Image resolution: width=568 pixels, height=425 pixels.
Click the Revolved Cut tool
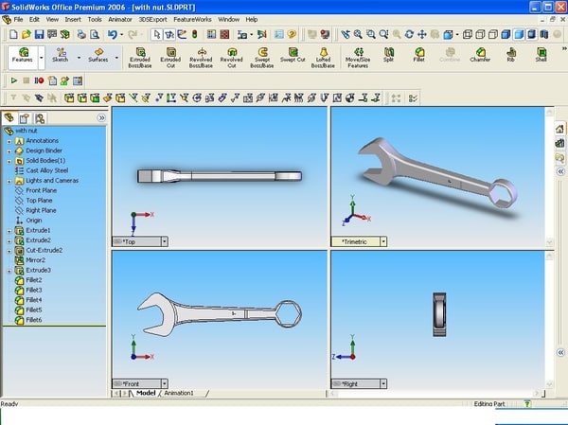232,58
